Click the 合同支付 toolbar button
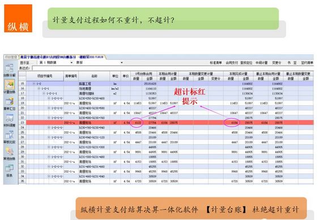 coord(232,63)
